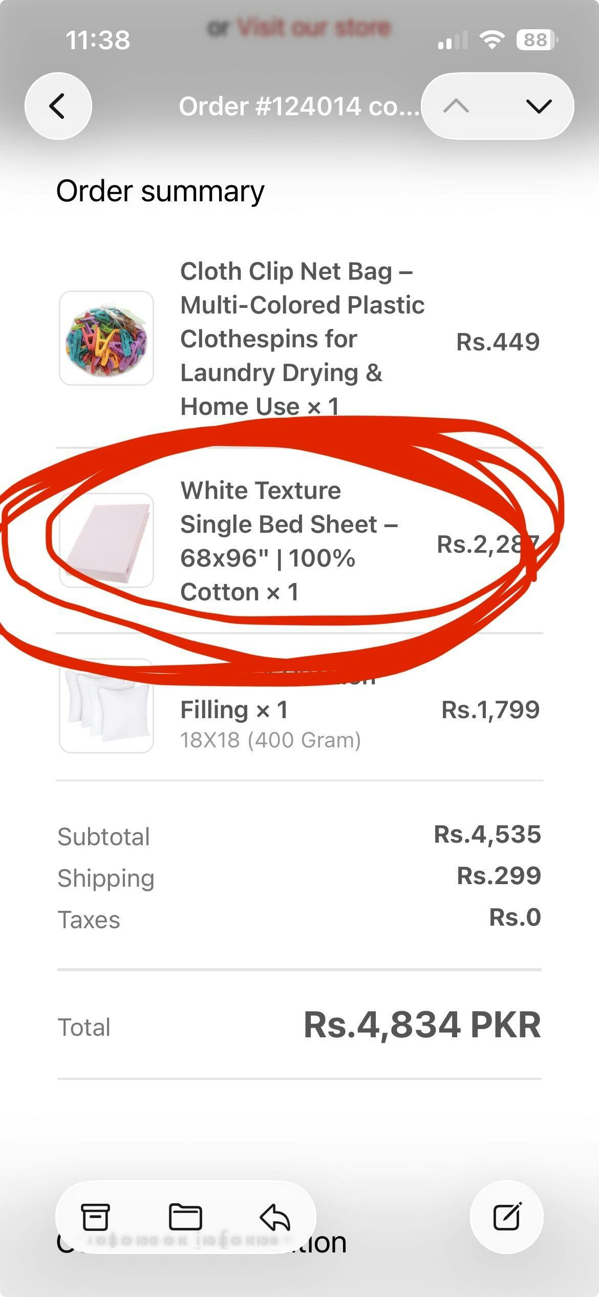Go to previous message with up arrow

[456, 106]
